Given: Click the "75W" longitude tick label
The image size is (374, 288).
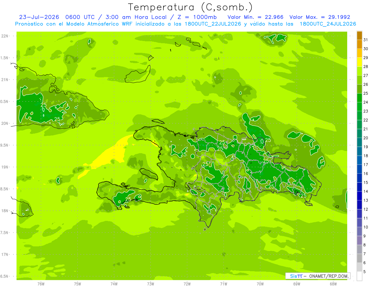Looking at the screenshot, I should click(77, 284).
